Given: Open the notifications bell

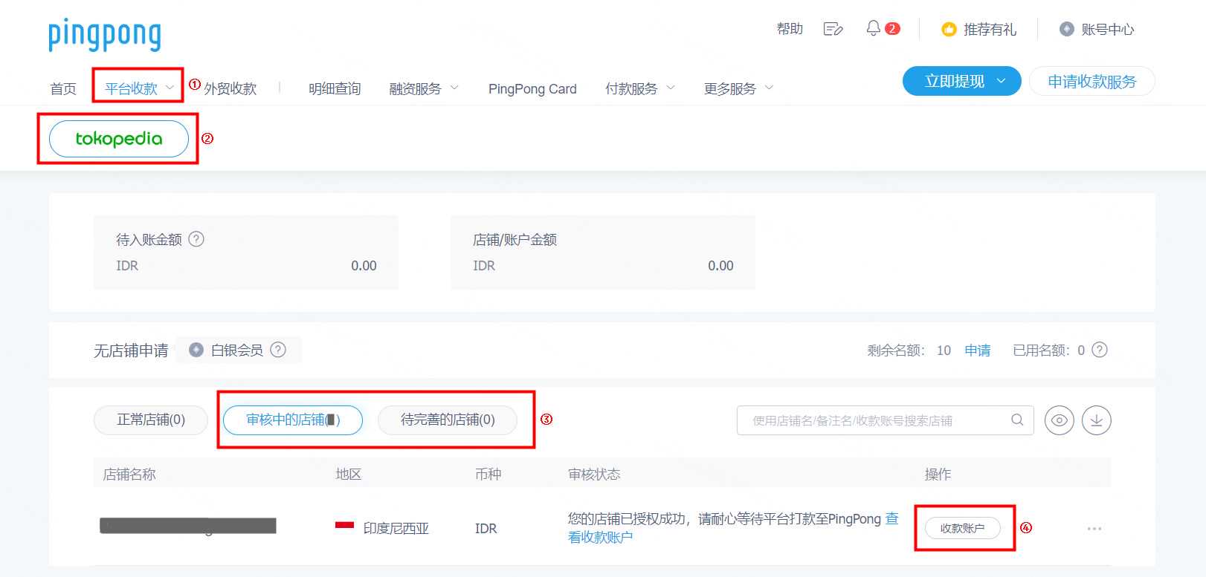Looking at the screenshot, I should coord(873,28).
